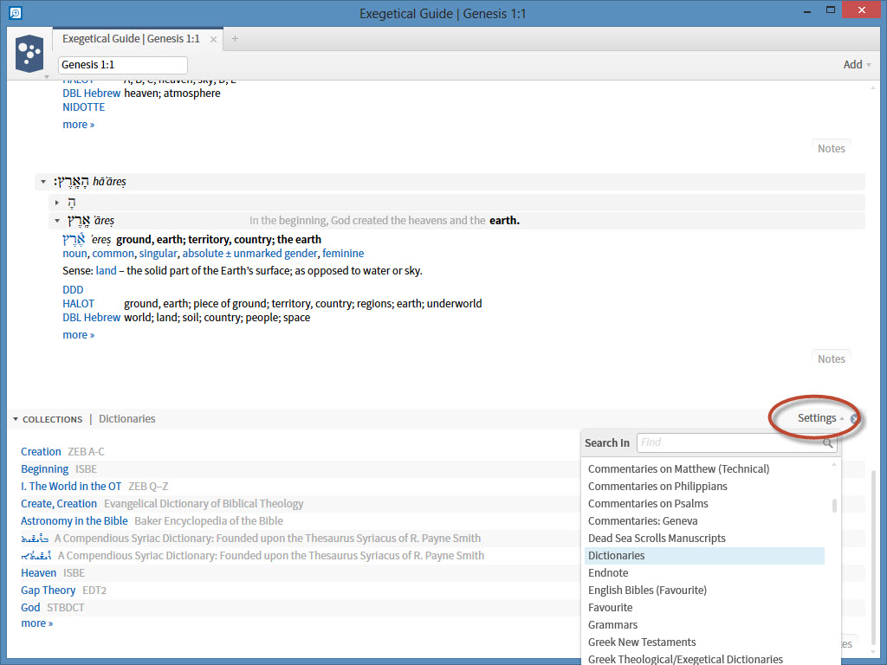Collapse the COLLECTIONS section
This screenshot has width=887, height=665.
tap(16, 419)
